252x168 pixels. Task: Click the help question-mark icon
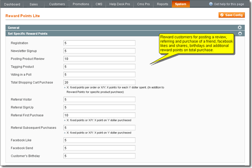211,4
